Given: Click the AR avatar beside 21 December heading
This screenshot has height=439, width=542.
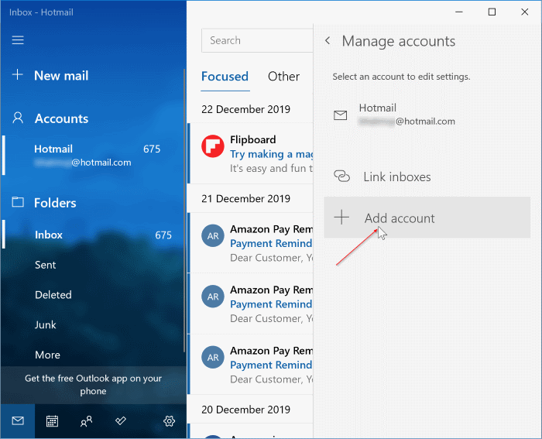Looking at the screenshot, I should click(x=213, y=235).
